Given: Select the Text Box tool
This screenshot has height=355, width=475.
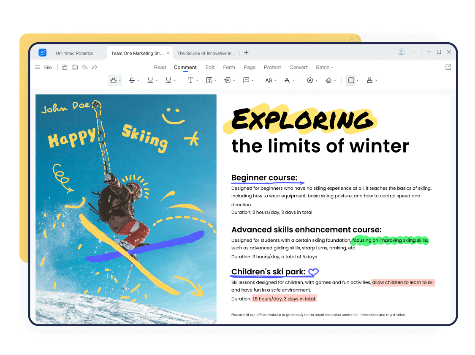Looking at the screenshot, I should [x=209, y=80].
